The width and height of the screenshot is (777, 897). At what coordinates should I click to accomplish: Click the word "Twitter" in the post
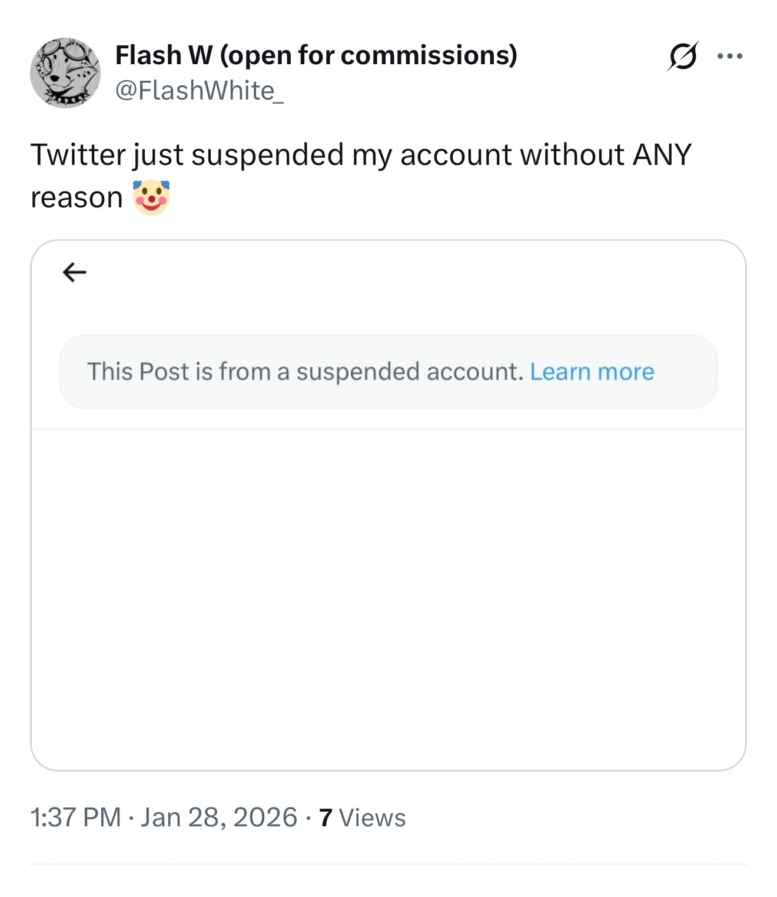pyautogui.click(x=78, y=155)
